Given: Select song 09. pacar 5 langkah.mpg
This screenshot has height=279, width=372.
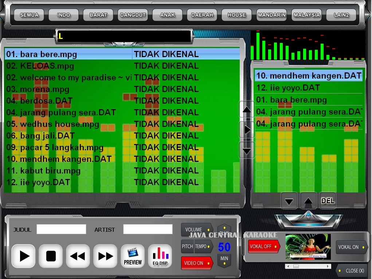Looking at the screenshot, I should point(122,147).
